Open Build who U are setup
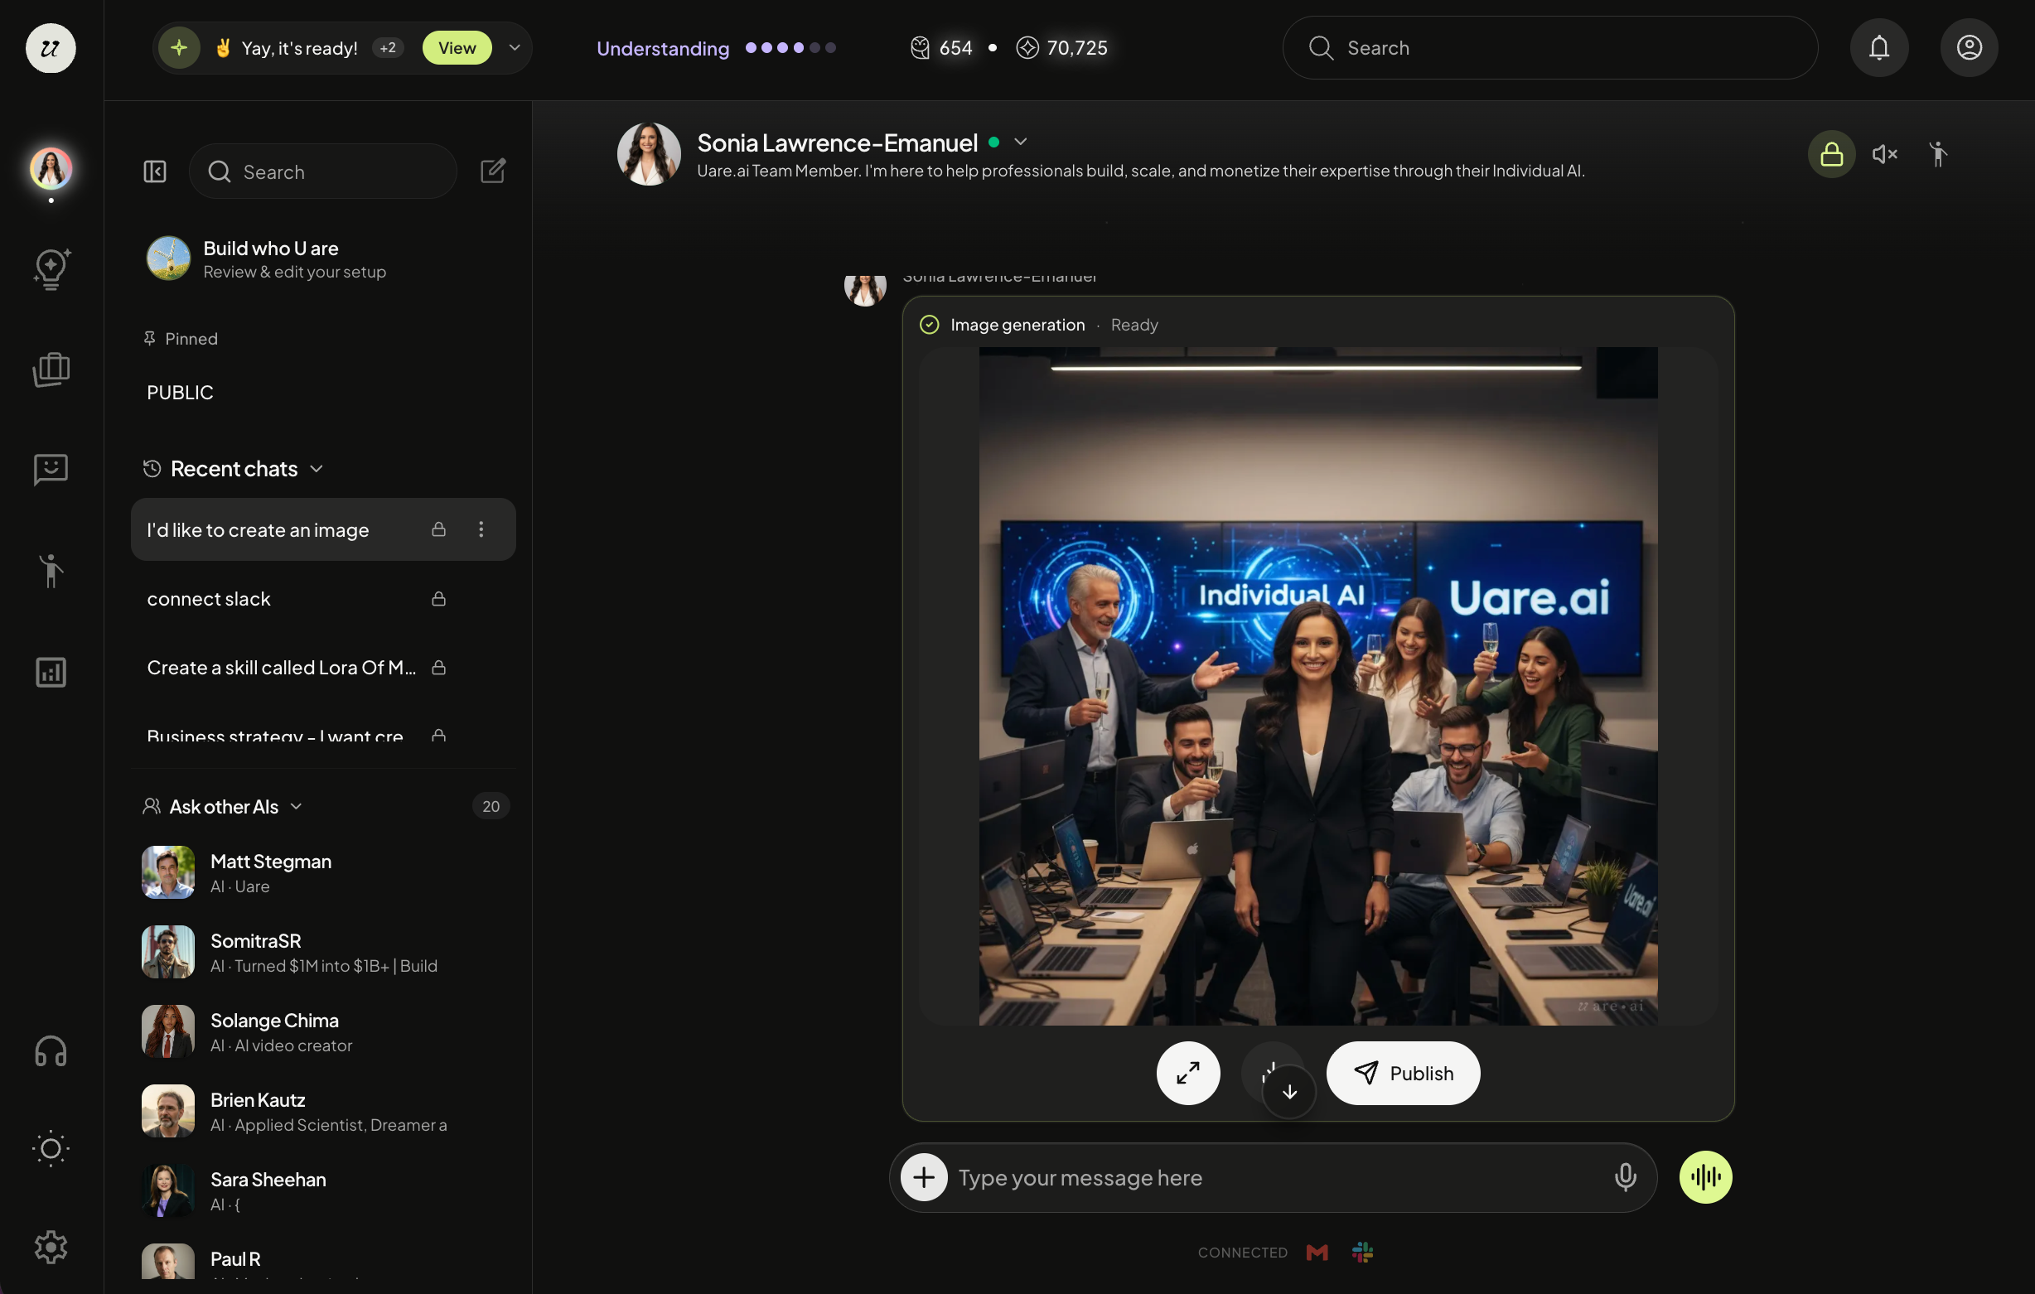Viewport: 2035px width, 1294px height. (323, 258)
